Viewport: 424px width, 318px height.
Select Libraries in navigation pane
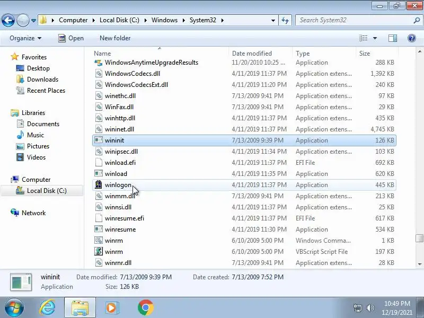click(33, 113)
